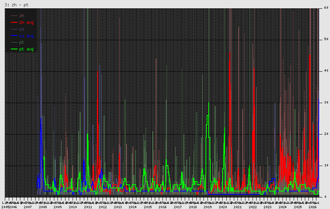Click the y-axis value 50

pyautogui.click(x=326, y=39)
